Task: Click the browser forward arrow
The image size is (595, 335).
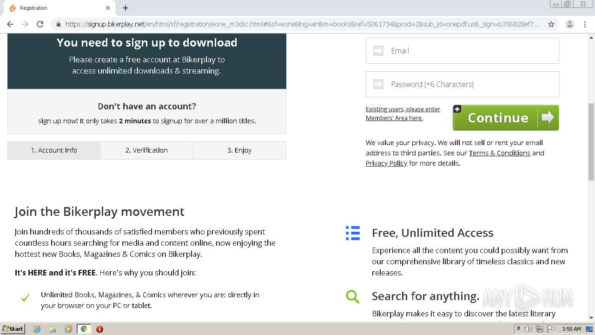Action: (x=25, y=24)
